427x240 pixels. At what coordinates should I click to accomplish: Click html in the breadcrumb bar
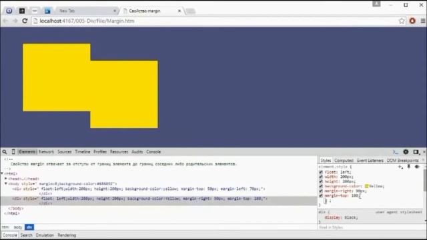pos(5,227)
